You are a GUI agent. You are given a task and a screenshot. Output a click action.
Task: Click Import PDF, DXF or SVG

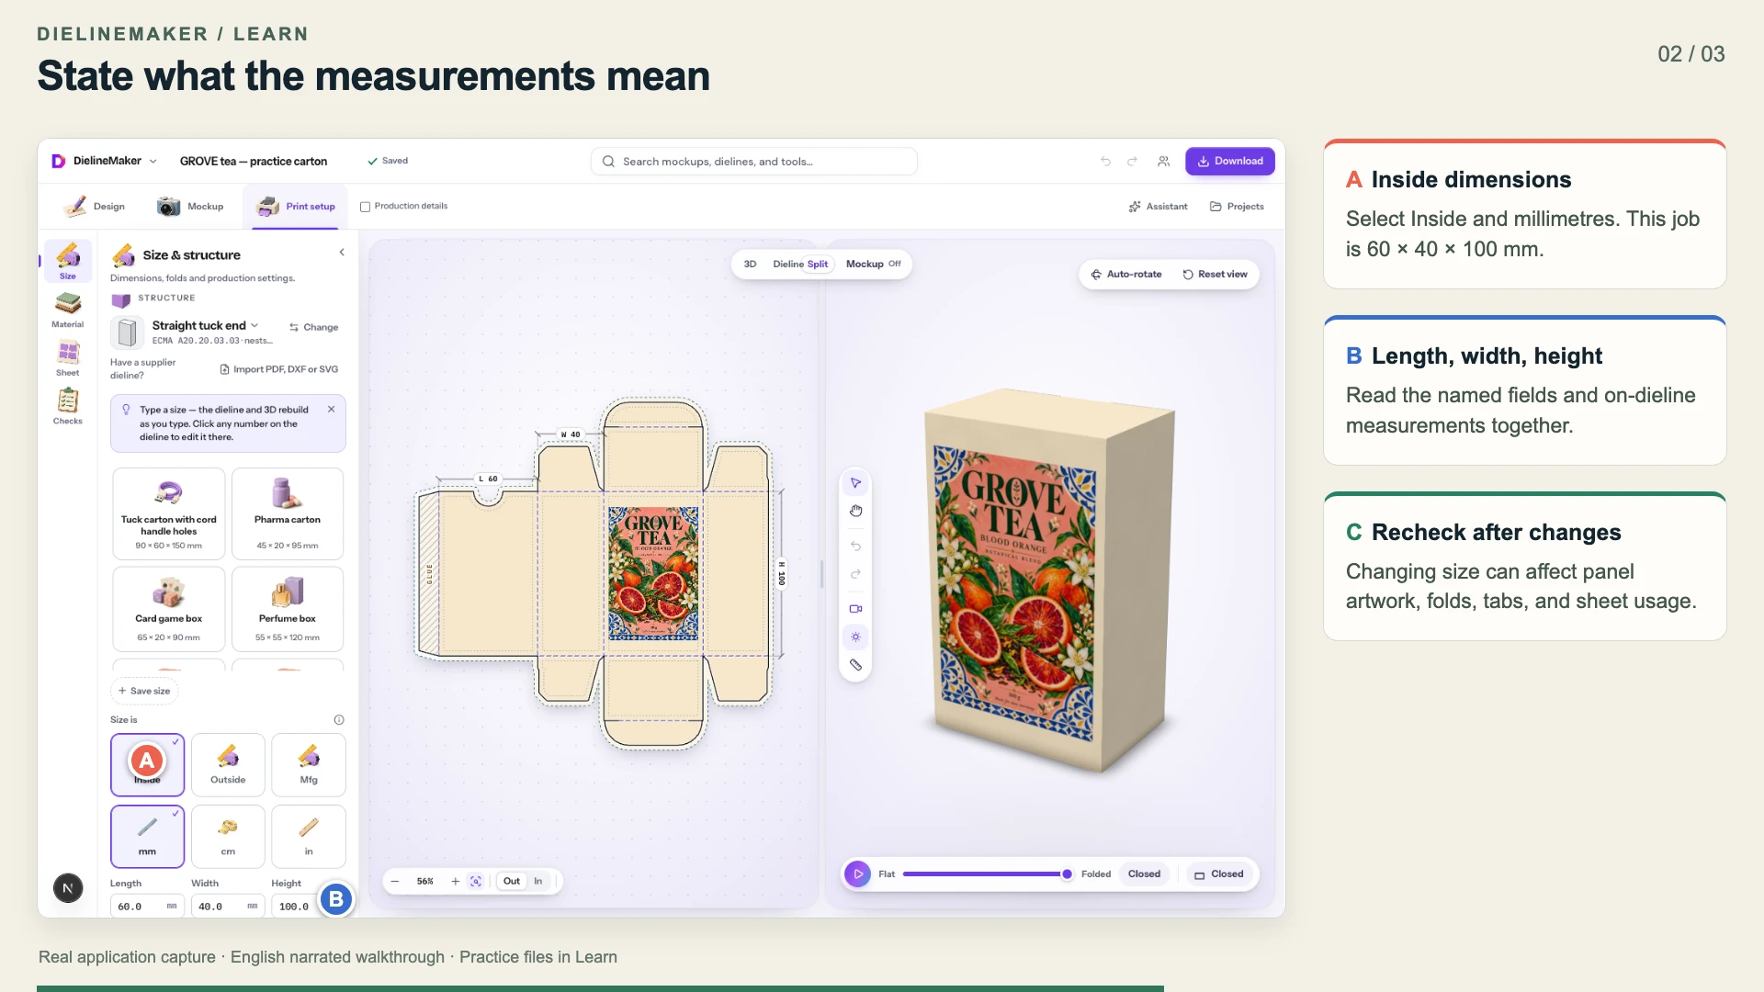click(279, 369)
